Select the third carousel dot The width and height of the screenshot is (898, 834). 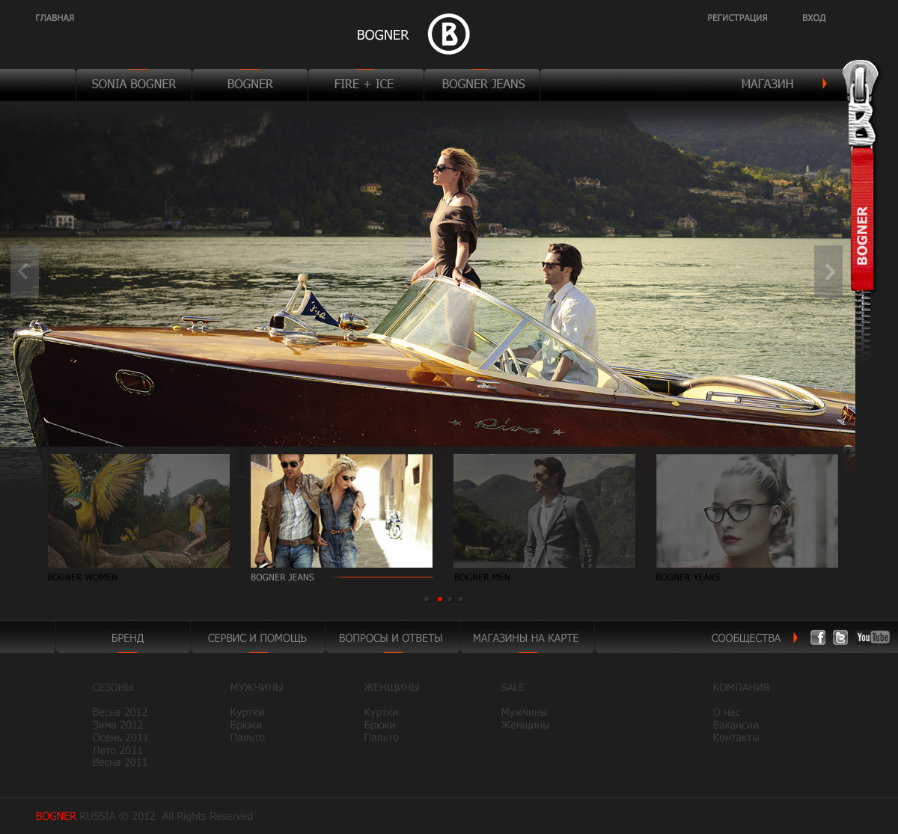[x=450, y=599]
